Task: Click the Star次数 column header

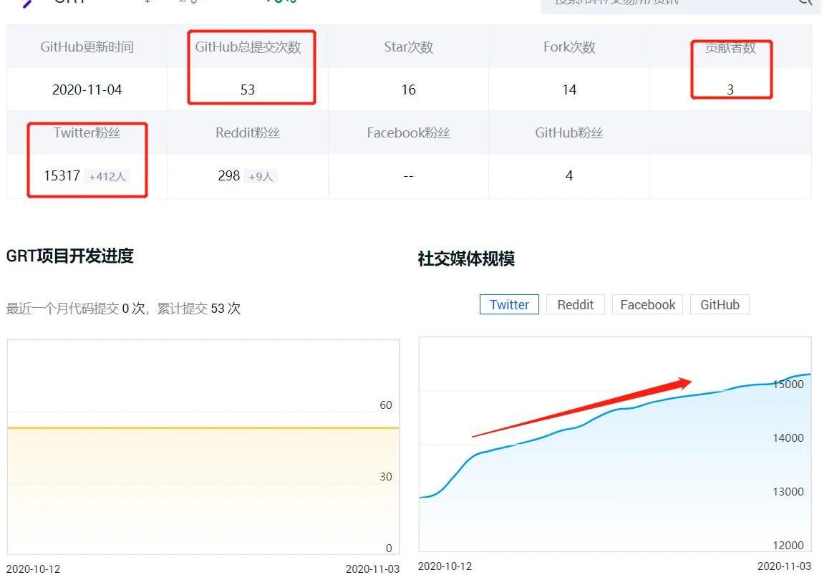Action: 408,47
